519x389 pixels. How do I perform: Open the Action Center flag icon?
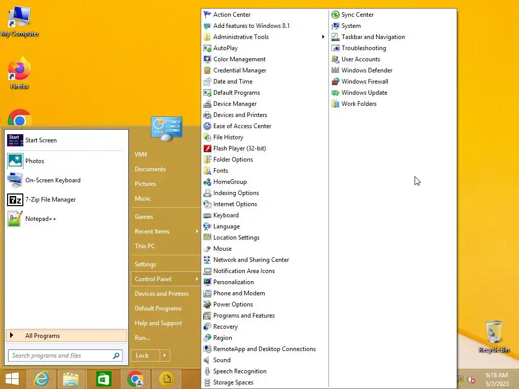[207, 15]
